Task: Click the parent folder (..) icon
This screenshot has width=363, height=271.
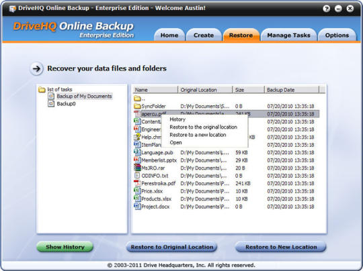Action: [137, 99]
